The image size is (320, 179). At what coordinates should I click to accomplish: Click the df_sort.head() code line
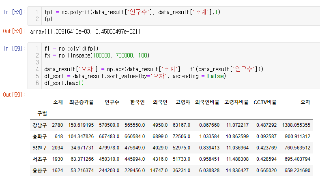point(64,83)
